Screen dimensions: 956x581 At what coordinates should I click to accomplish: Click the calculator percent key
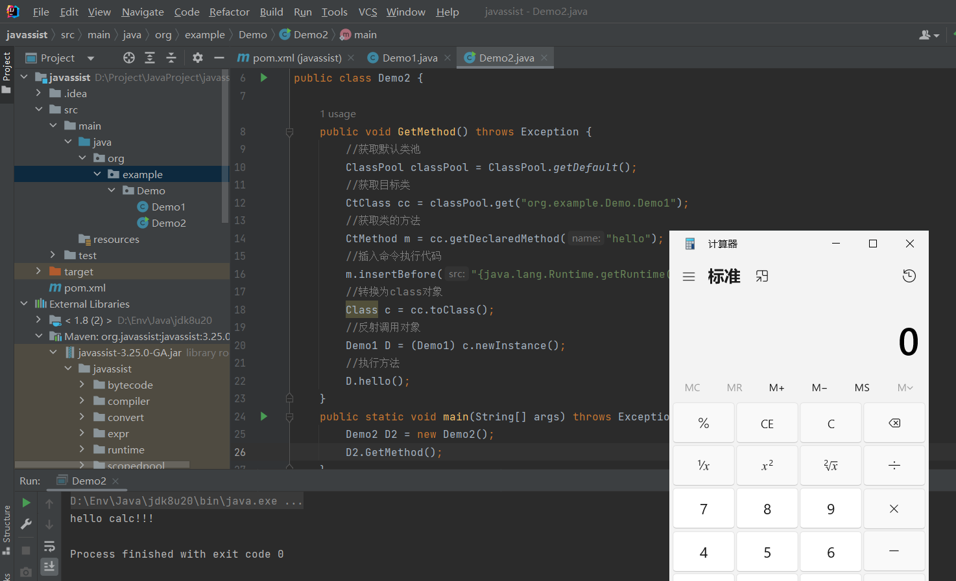click(x=704, y=423)
